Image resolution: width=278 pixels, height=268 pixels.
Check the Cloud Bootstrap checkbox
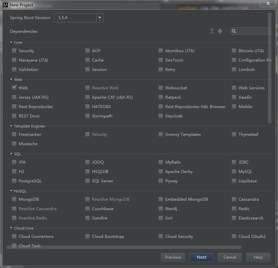click(87, 237)
